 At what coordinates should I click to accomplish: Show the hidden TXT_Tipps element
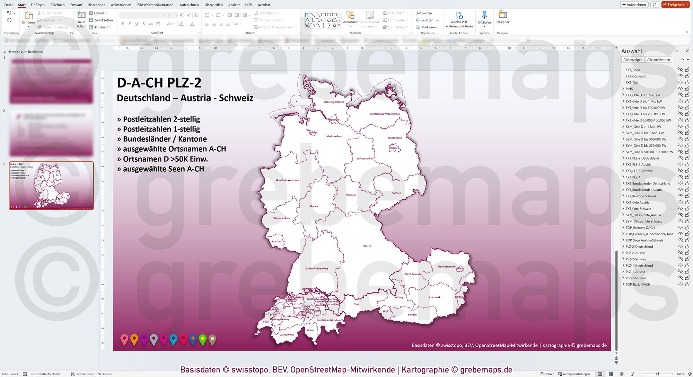point(681,70)
